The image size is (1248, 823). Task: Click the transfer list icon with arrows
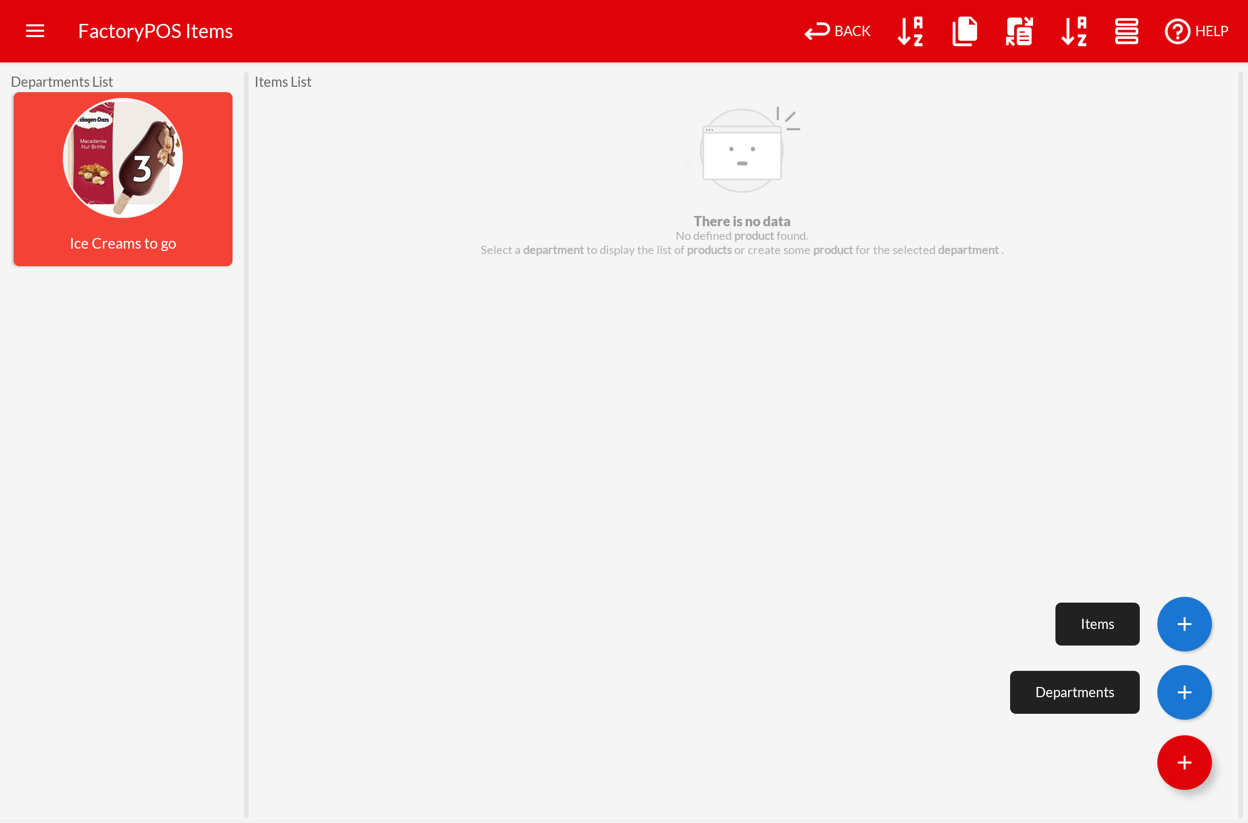1019,31
